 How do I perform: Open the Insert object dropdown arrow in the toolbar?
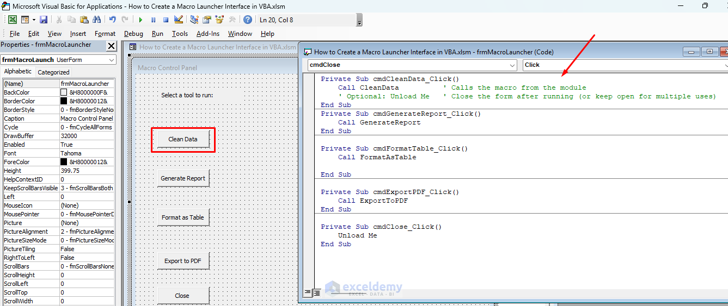click(33, 20)
